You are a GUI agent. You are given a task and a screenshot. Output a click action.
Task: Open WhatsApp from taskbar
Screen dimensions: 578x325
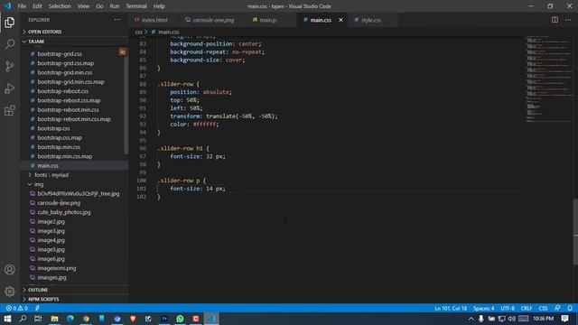pyautogui.click(x=181, y=319)
